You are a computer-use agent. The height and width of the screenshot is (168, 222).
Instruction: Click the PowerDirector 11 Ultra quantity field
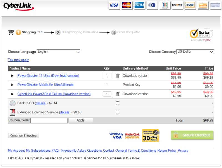(107, 76)
